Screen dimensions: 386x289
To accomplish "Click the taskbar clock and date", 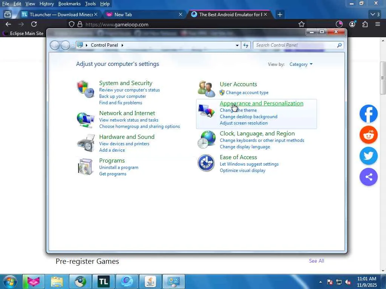I will click(366, 282).
